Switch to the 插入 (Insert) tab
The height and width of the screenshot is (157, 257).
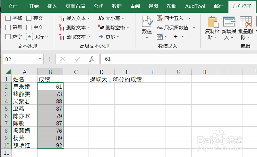(x=52, y=6)
